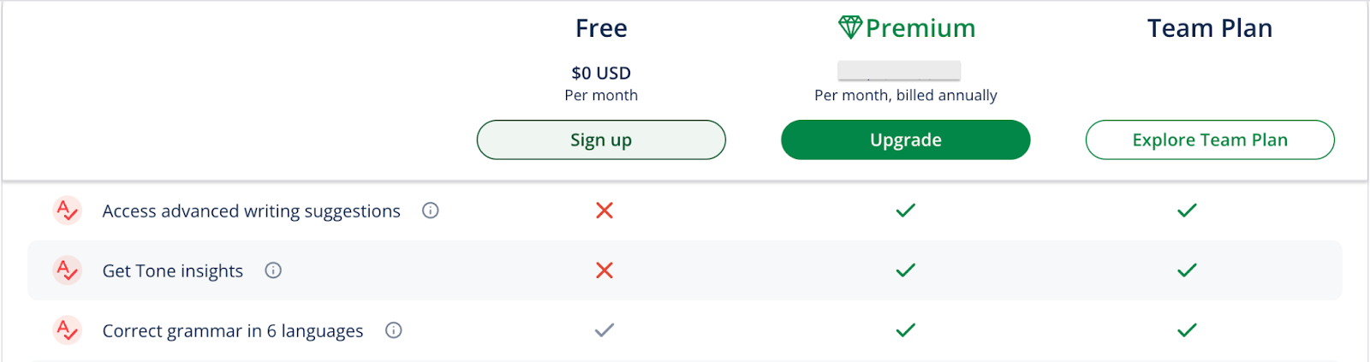Click Premium checkmark for advanced writing suggestions
1370x362 pixels.
point(905,211)
